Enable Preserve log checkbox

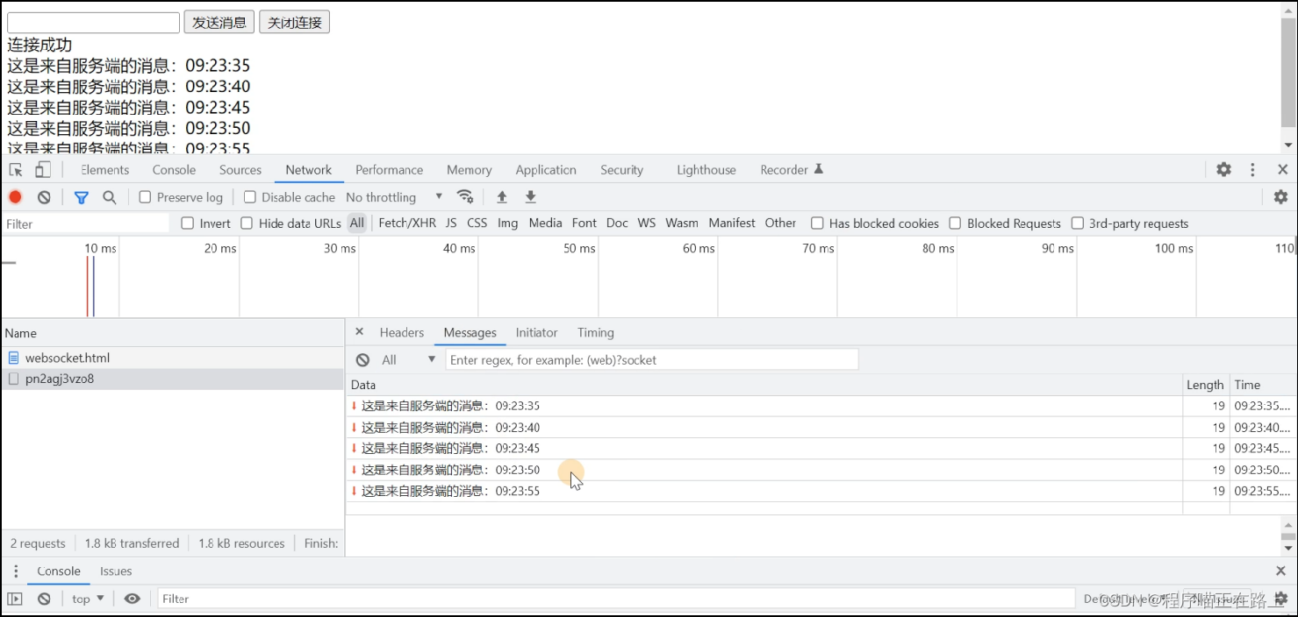tap(146, 197)
